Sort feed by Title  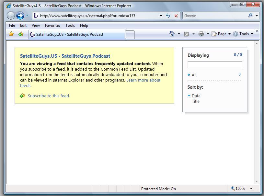(196, 101)
